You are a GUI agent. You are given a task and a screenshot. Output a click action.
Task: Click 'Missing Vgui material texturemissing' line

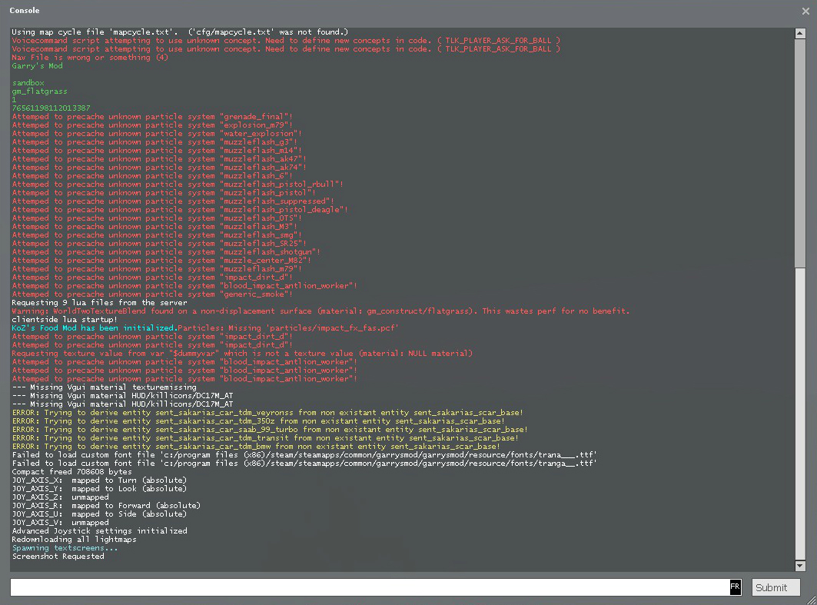[x=105, y=387]
